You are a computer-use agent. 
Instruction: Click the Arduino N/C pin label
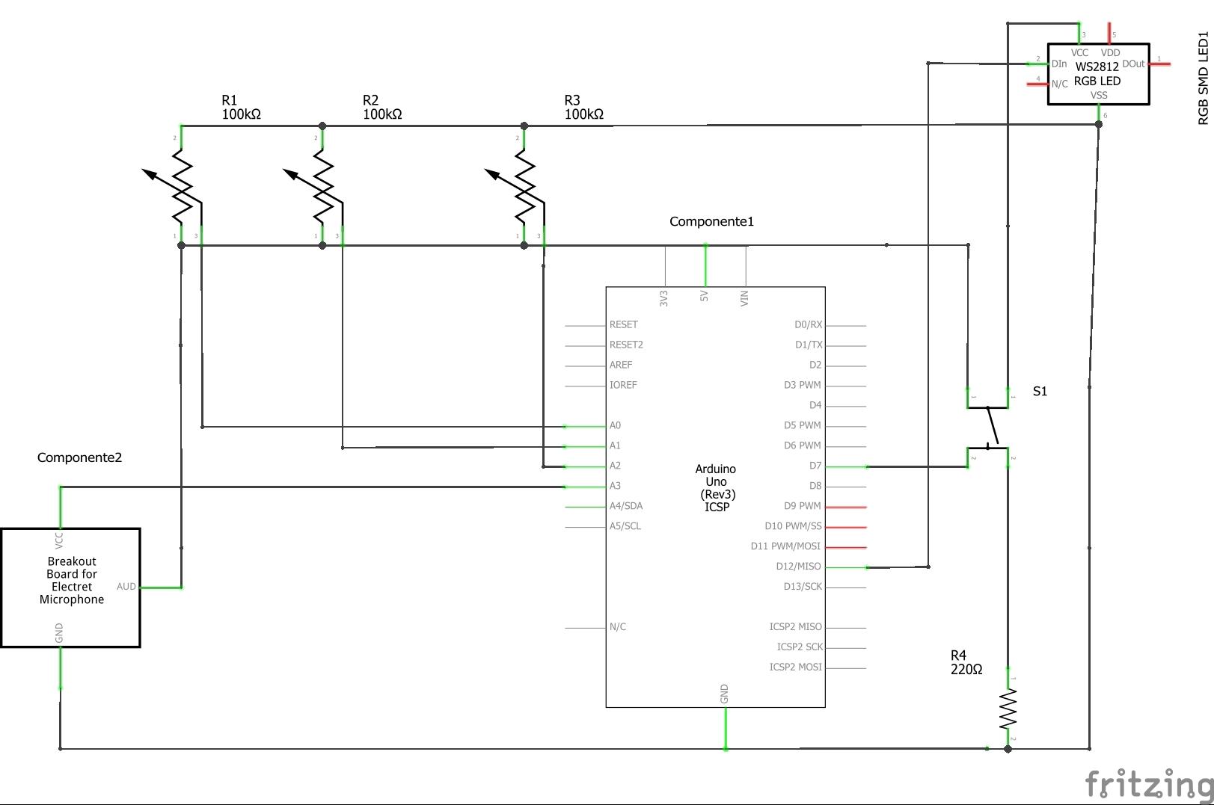[x=618, y=627]
